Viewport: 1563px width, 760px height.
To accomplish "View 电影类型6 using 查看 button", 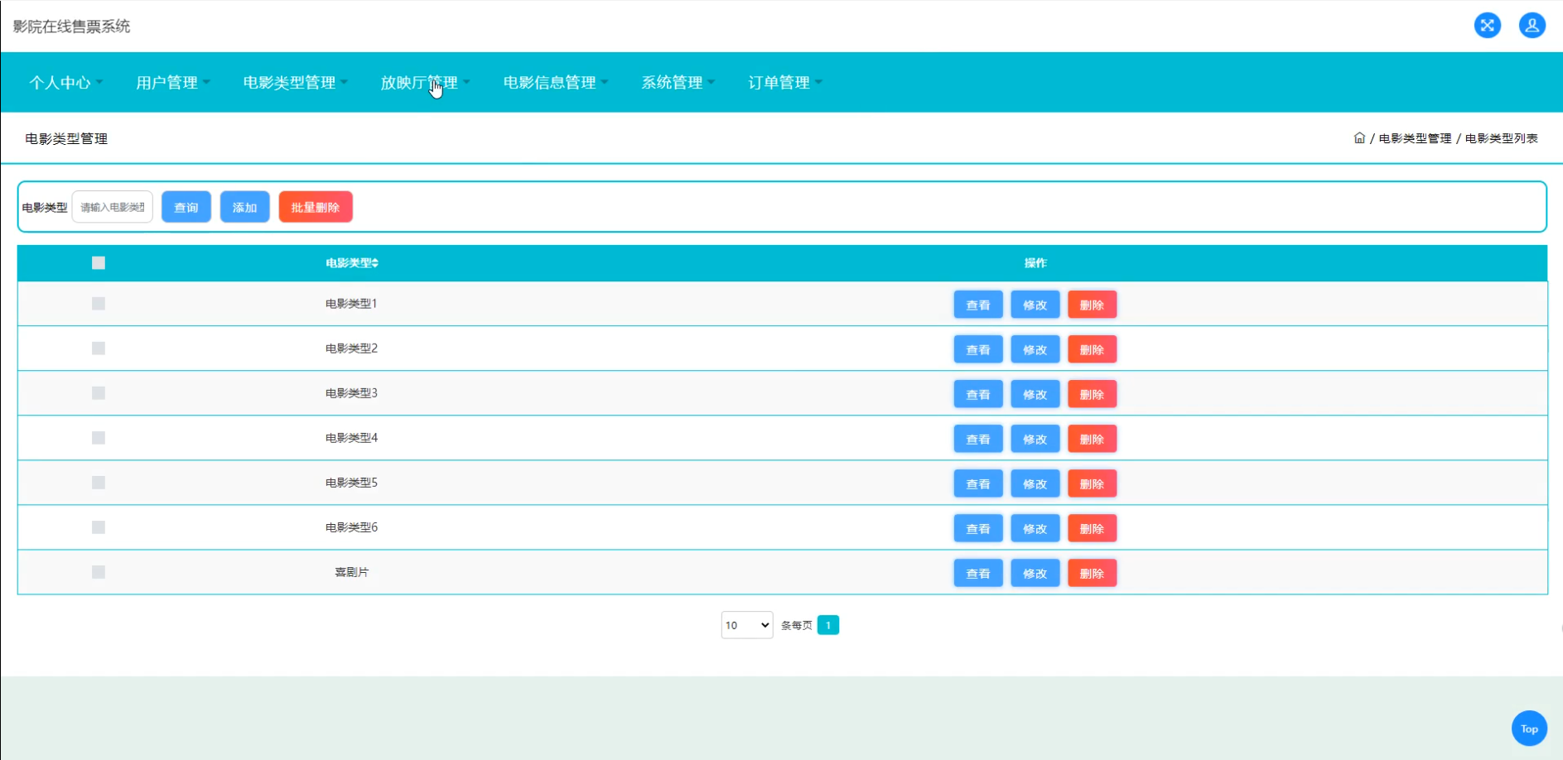I will [x=978, y=528].
